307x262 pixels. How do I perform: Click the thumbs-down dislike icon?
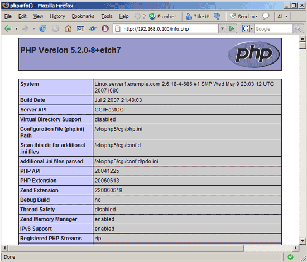[217, 16]
